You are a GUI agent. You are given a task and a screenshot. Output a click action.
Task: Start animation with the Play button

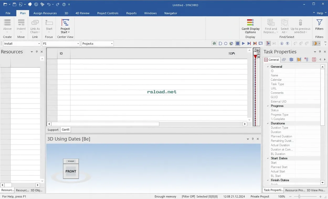click(243, 43)
